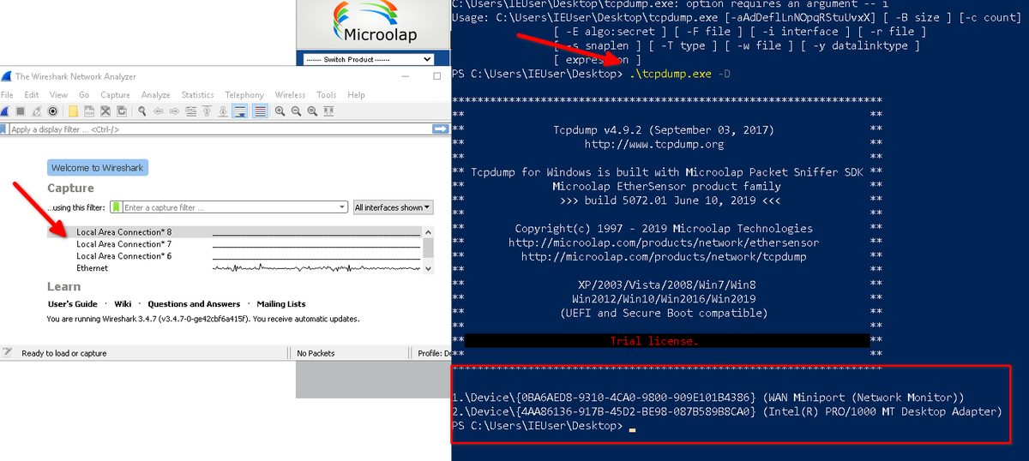
Task: Click the find packet magnifier icon
Action: [x=142, y=111]
